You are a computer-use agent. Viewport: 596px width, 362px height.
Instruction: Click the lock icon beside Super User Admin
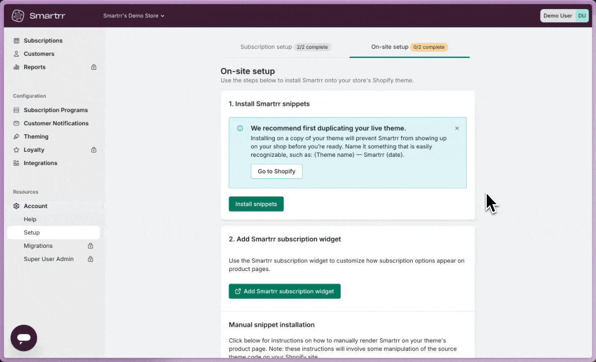(91, 259)
